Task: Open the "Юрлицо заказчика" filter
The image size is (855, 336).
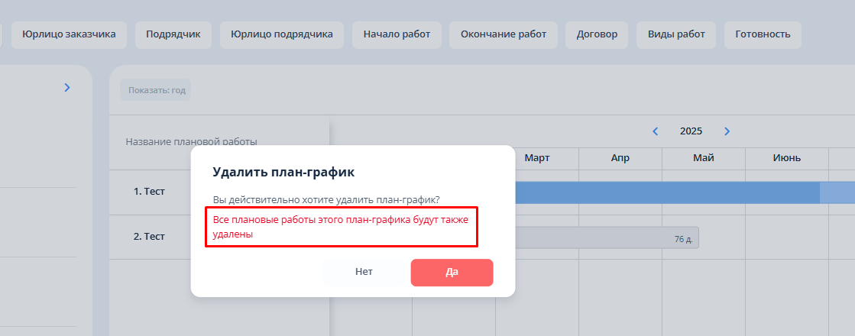Action: pos(69,34)
